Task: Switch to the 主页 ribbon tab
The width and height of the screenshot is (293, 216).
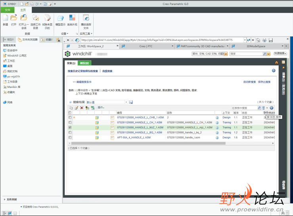Action: tap(23, 10)
